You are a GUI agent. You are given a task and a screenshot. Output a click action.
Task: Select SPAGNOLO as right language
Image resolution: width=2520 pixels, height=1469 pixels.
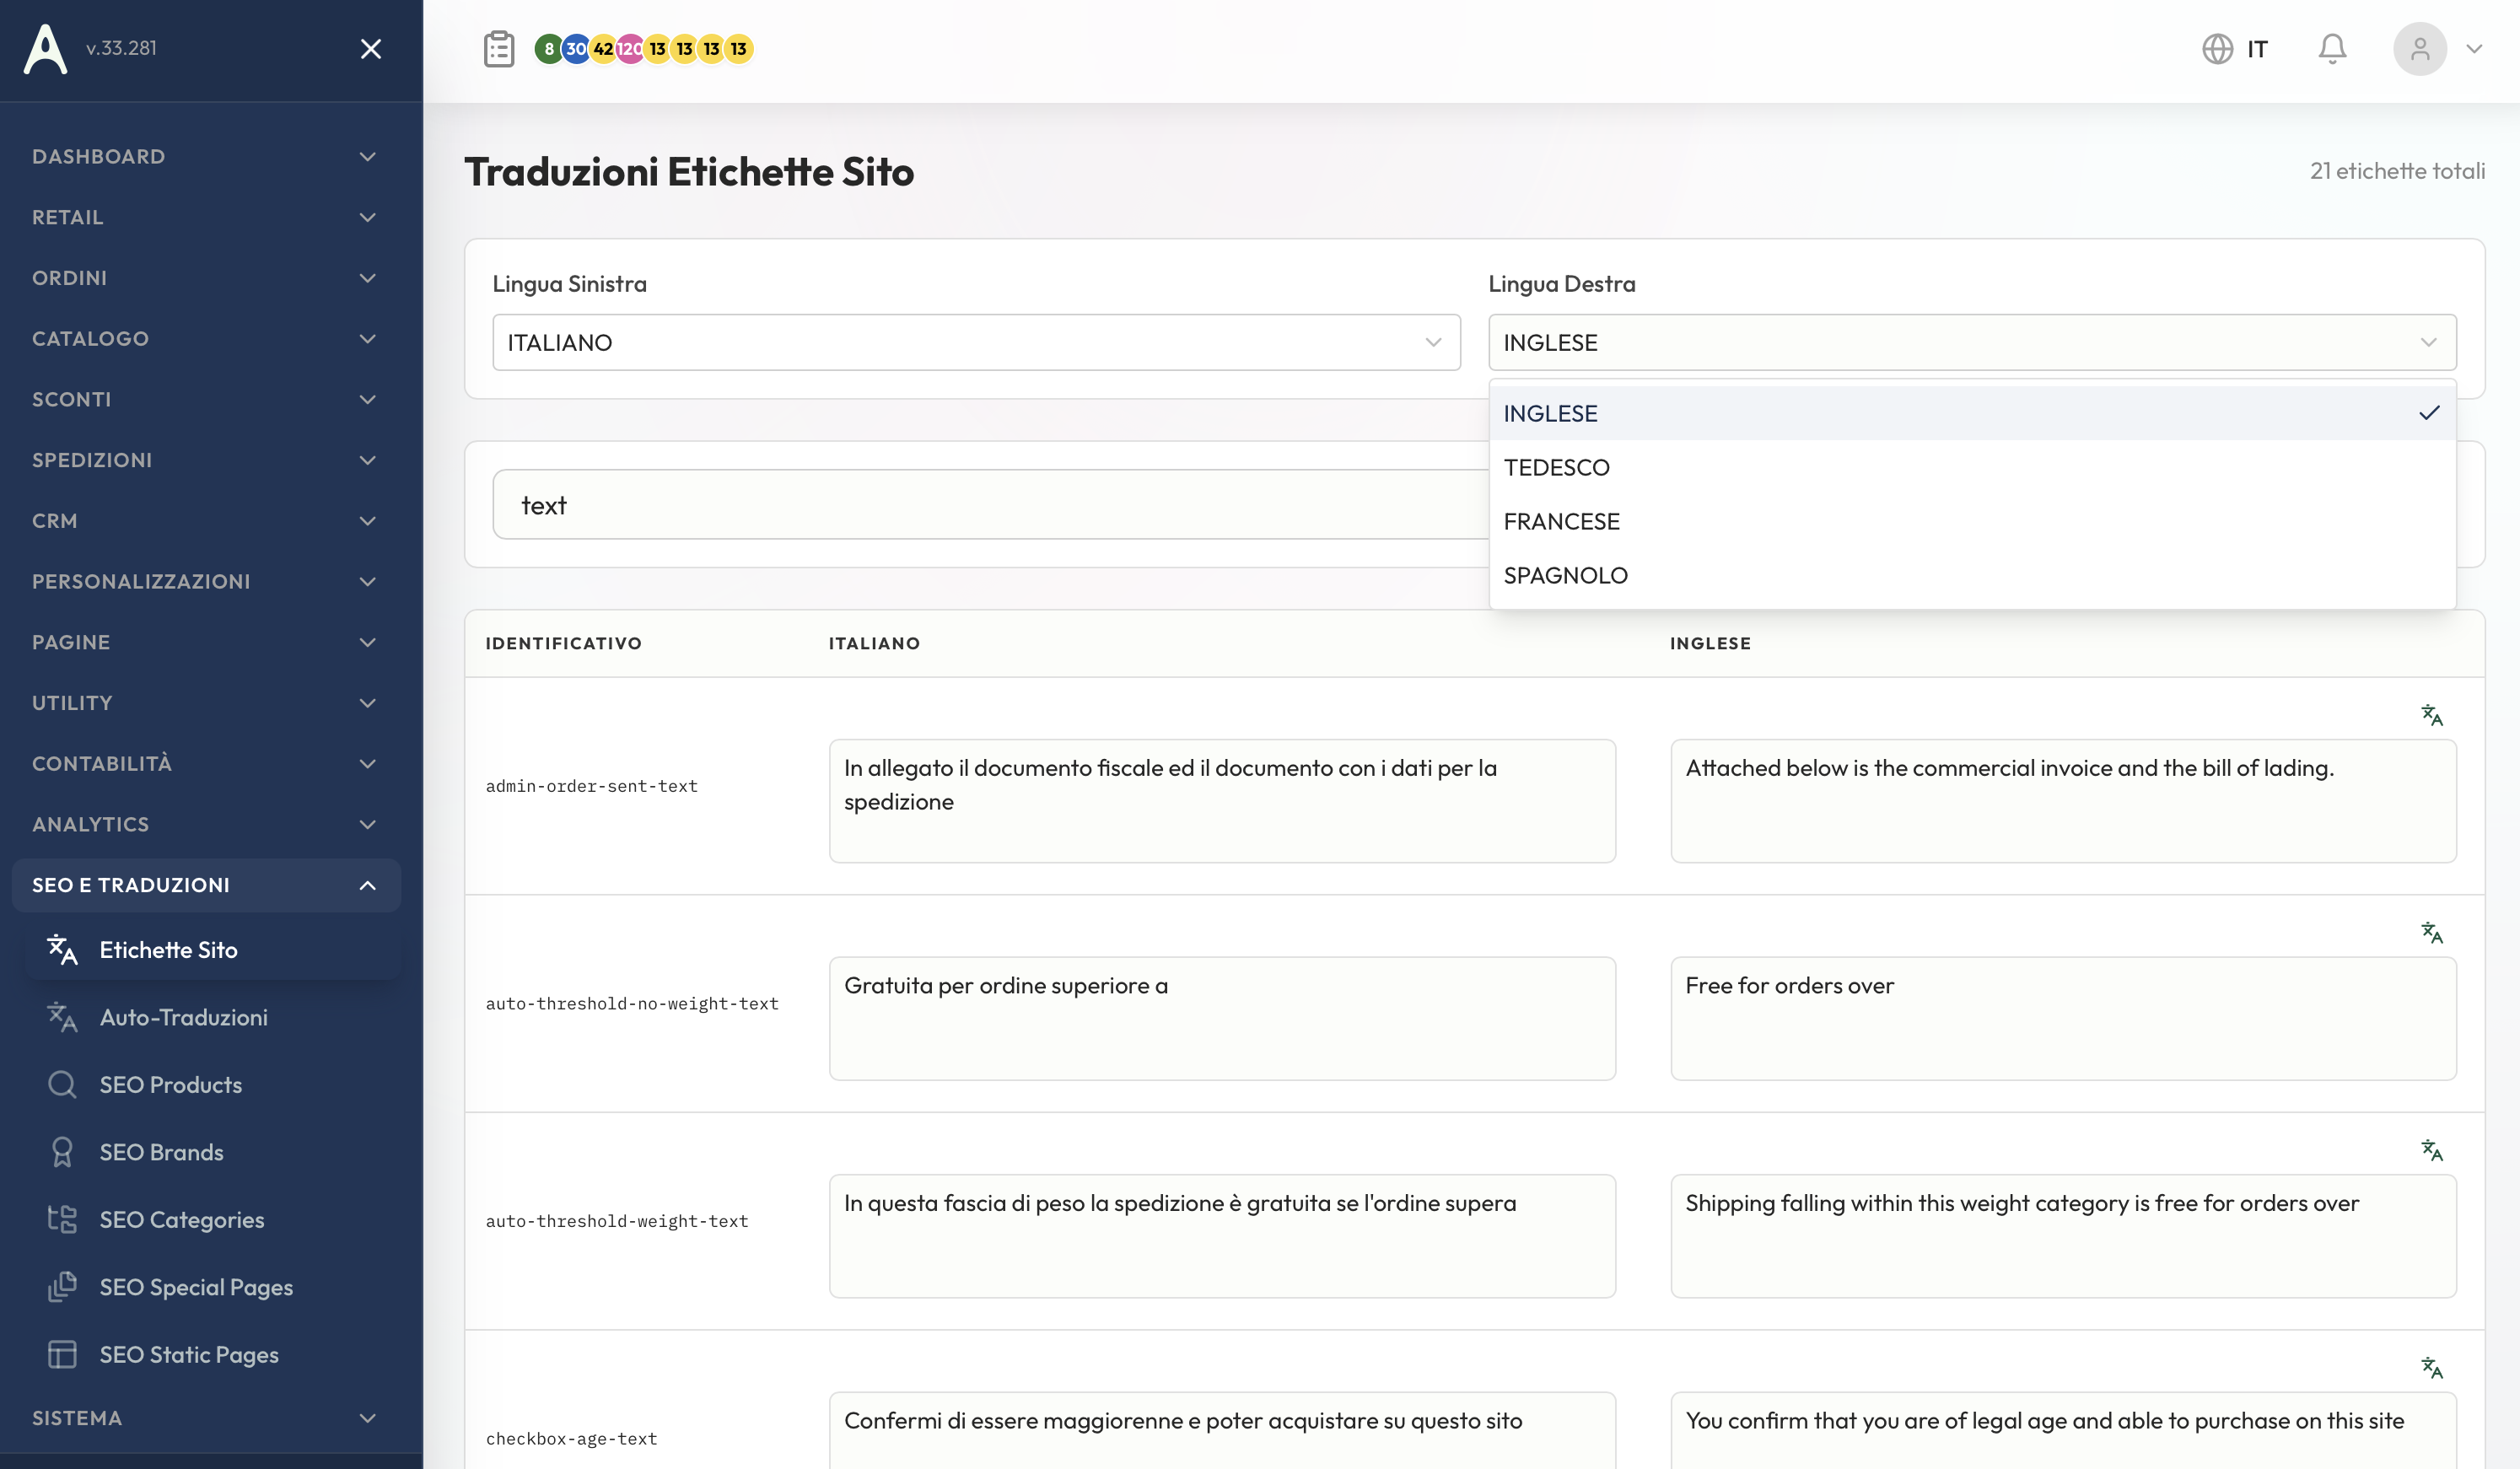point(1972,575)
